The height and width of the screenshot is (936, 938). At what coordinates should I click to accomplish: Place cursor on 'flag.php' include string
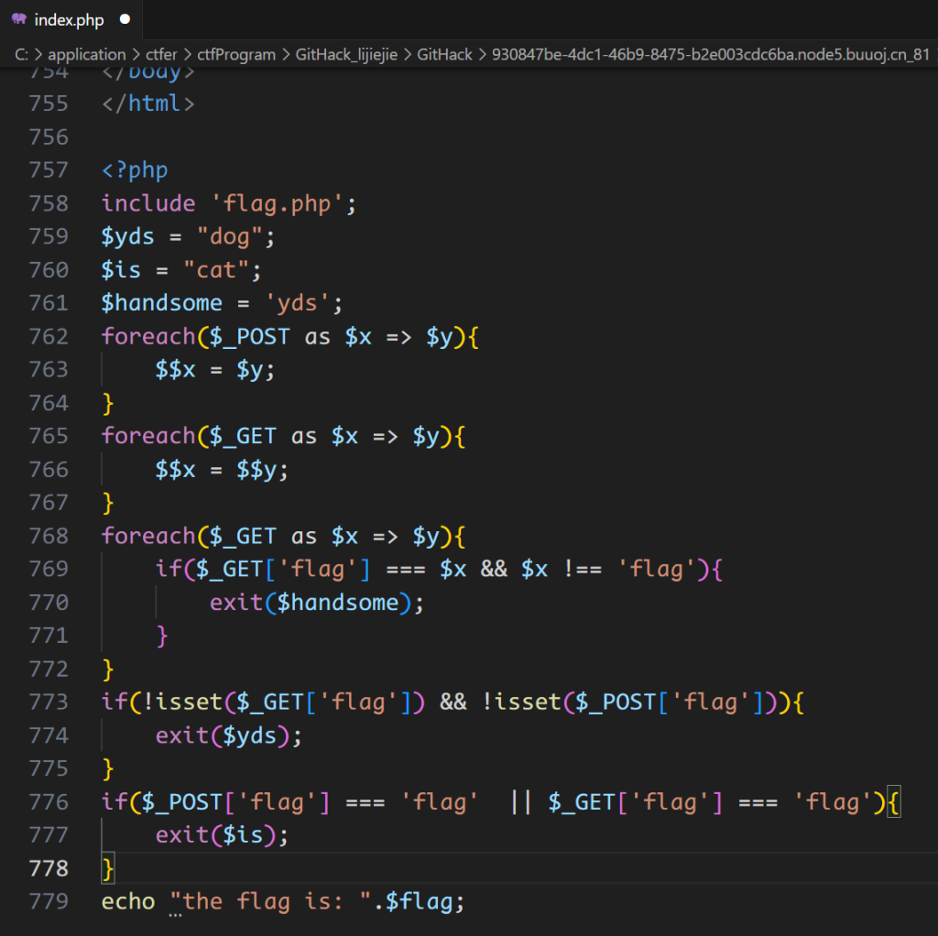[x=276, y=203]
